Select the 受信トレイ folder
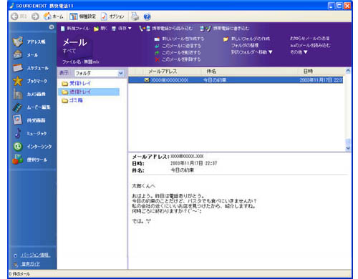This screenshot has width=358, height=279. coord(77,83)
